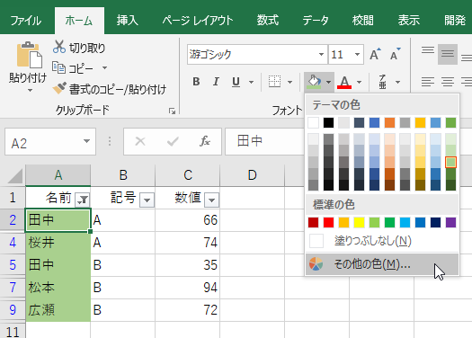Open the 名前 column filter dropdown
The image size is (472, 338).
(83, 200)
